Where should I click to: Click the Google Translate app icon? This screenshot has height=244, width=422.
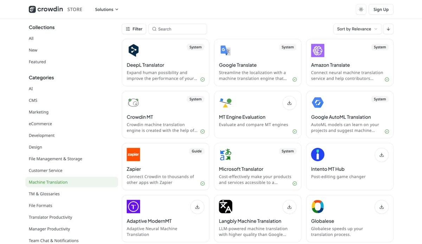[x=225, y=51]
